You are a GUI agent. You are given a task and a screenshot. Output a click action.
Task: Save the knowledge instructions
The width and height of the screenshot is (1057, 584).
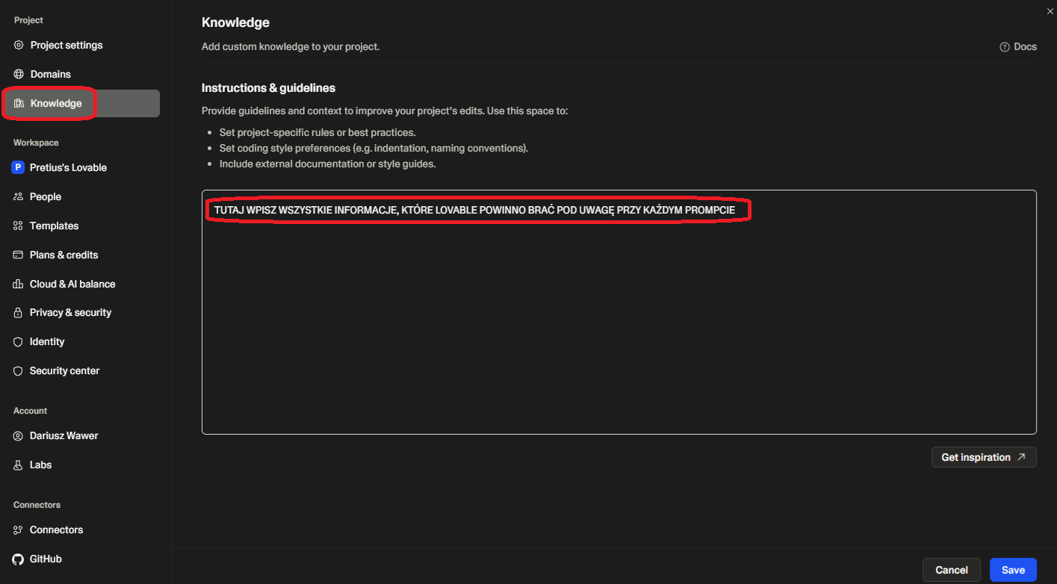point(1012,570)
